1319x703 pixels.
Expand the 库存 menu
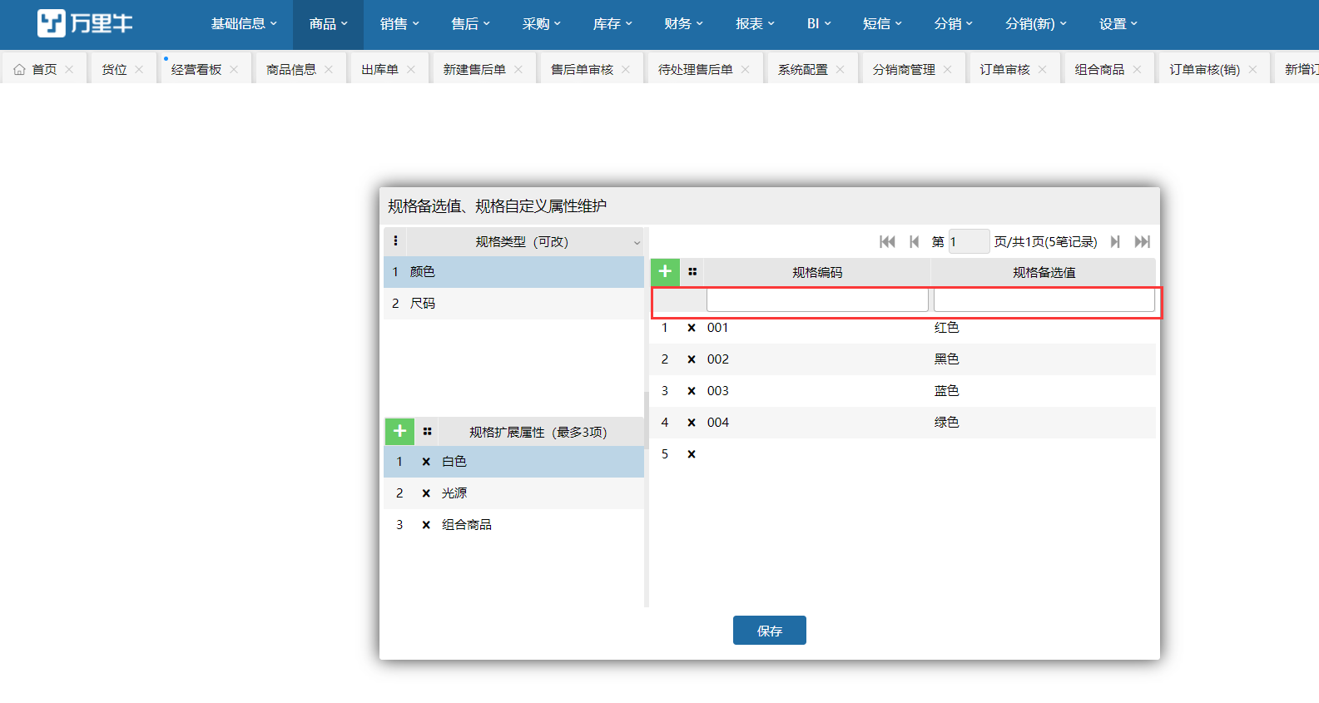tap(612, 24)
